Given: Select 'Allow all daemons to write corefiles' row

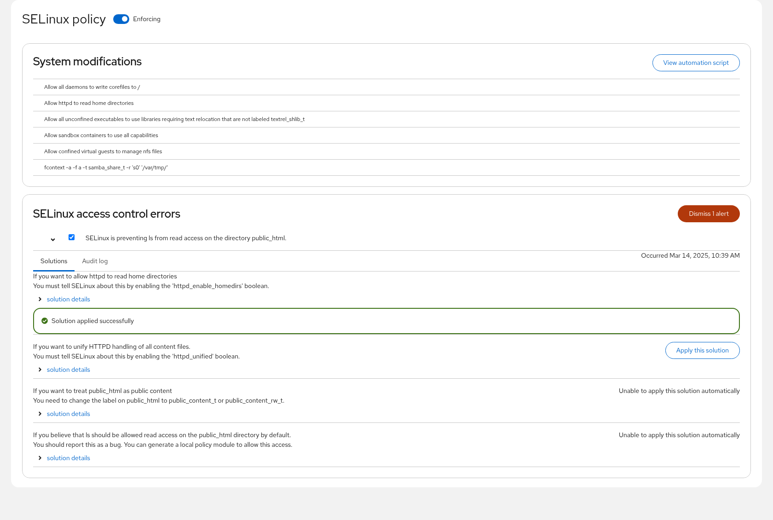Looking at the screenshot, I should click(386, 87).
